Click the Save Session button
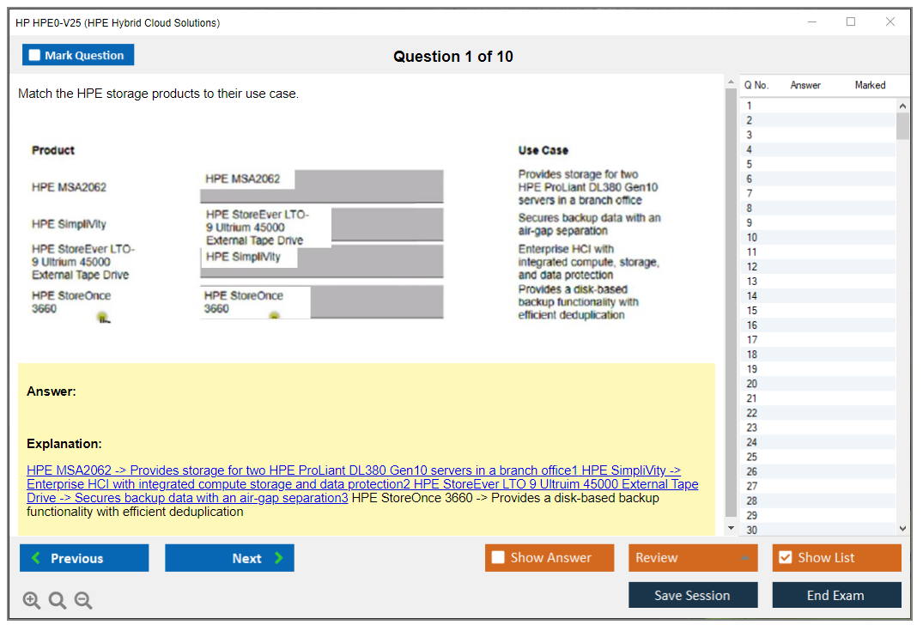 (692, 595)
